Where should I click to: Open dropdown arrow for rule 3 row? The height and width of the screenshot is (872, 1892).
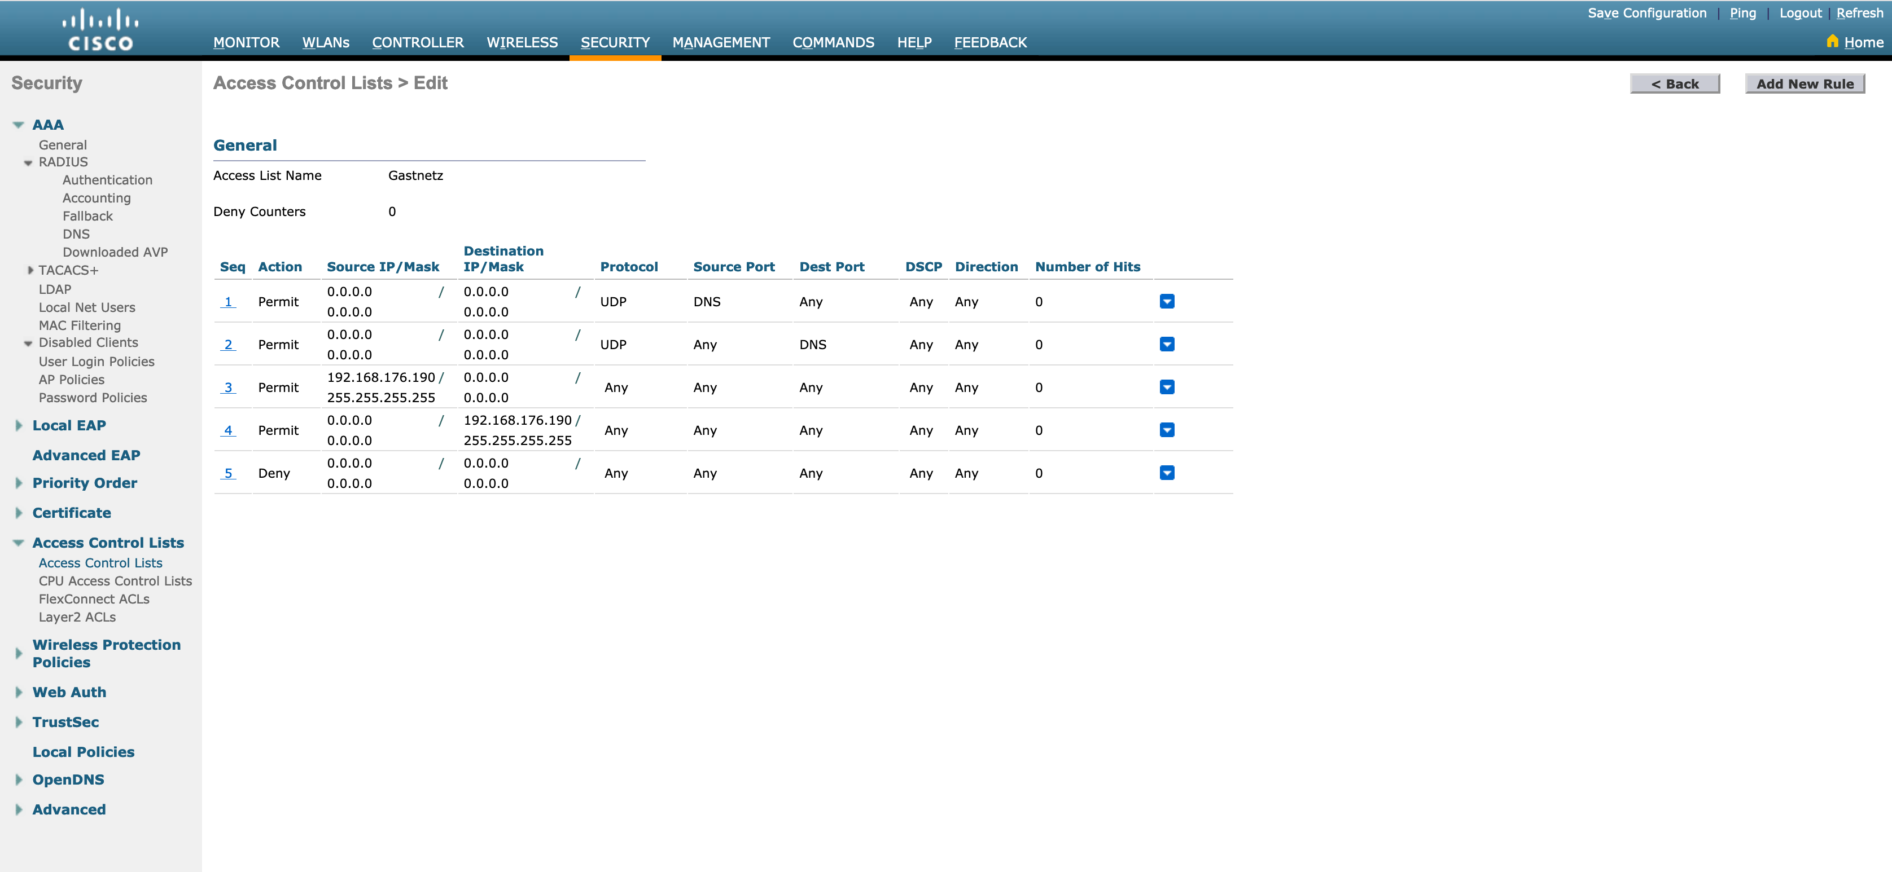click(1166, 387)
